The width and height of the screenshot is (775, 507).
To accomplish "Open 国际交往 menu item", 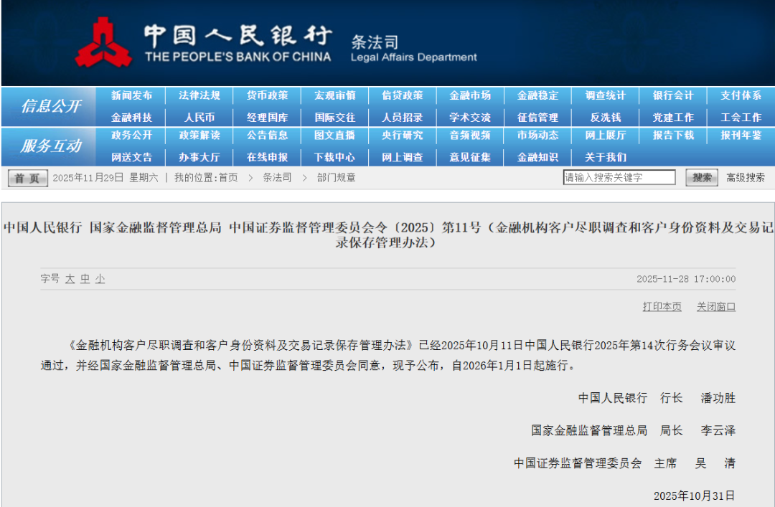I will pos(334,118).
